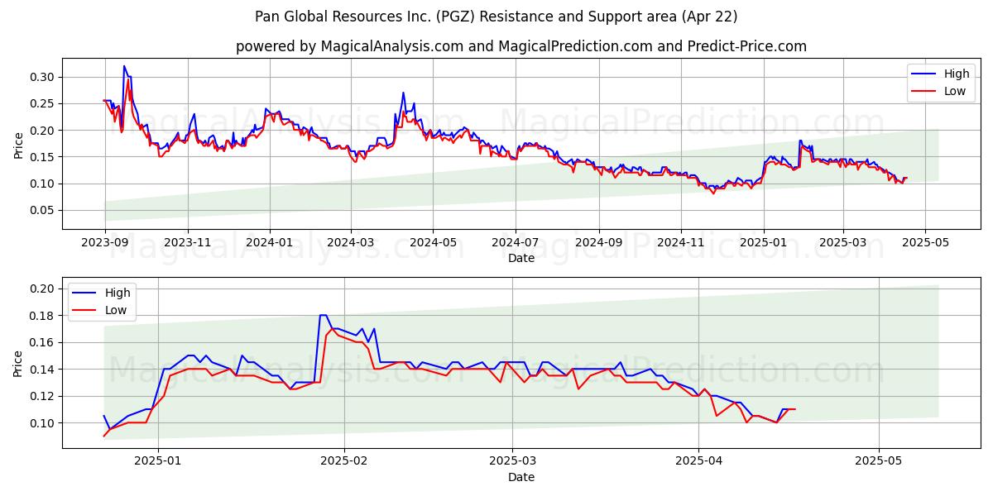The height and width of the screenshot is (496, 993).
Task: Click the '0.16' price tick on bottom chart
Action: click(x=42, y=342)
